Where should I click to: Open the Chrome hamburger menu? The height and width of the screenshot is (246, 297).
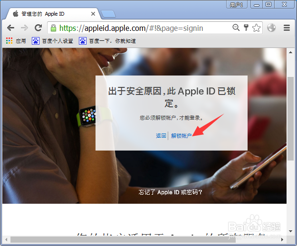287,28
